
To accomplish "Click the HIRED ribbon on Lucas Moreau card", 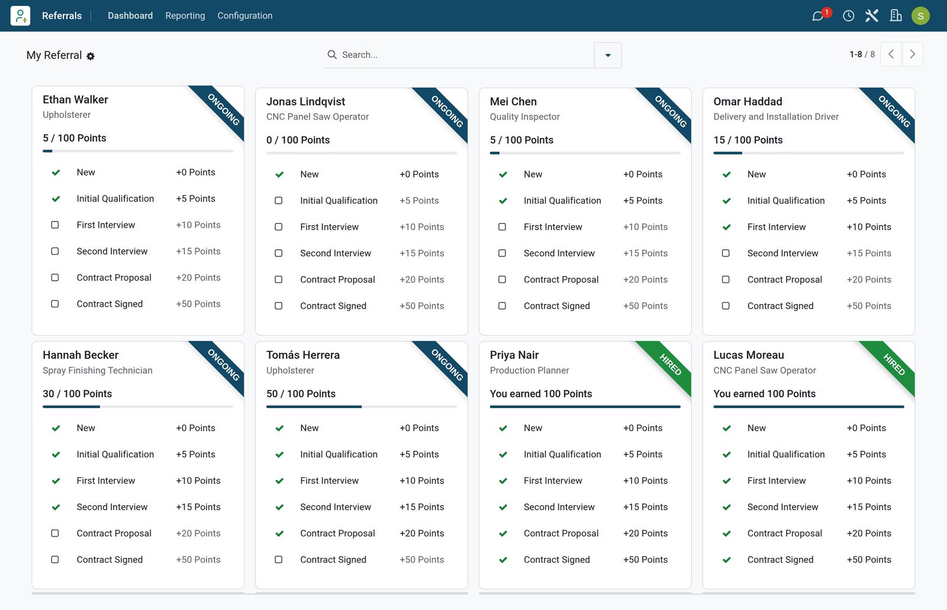I will coord(894,364).
